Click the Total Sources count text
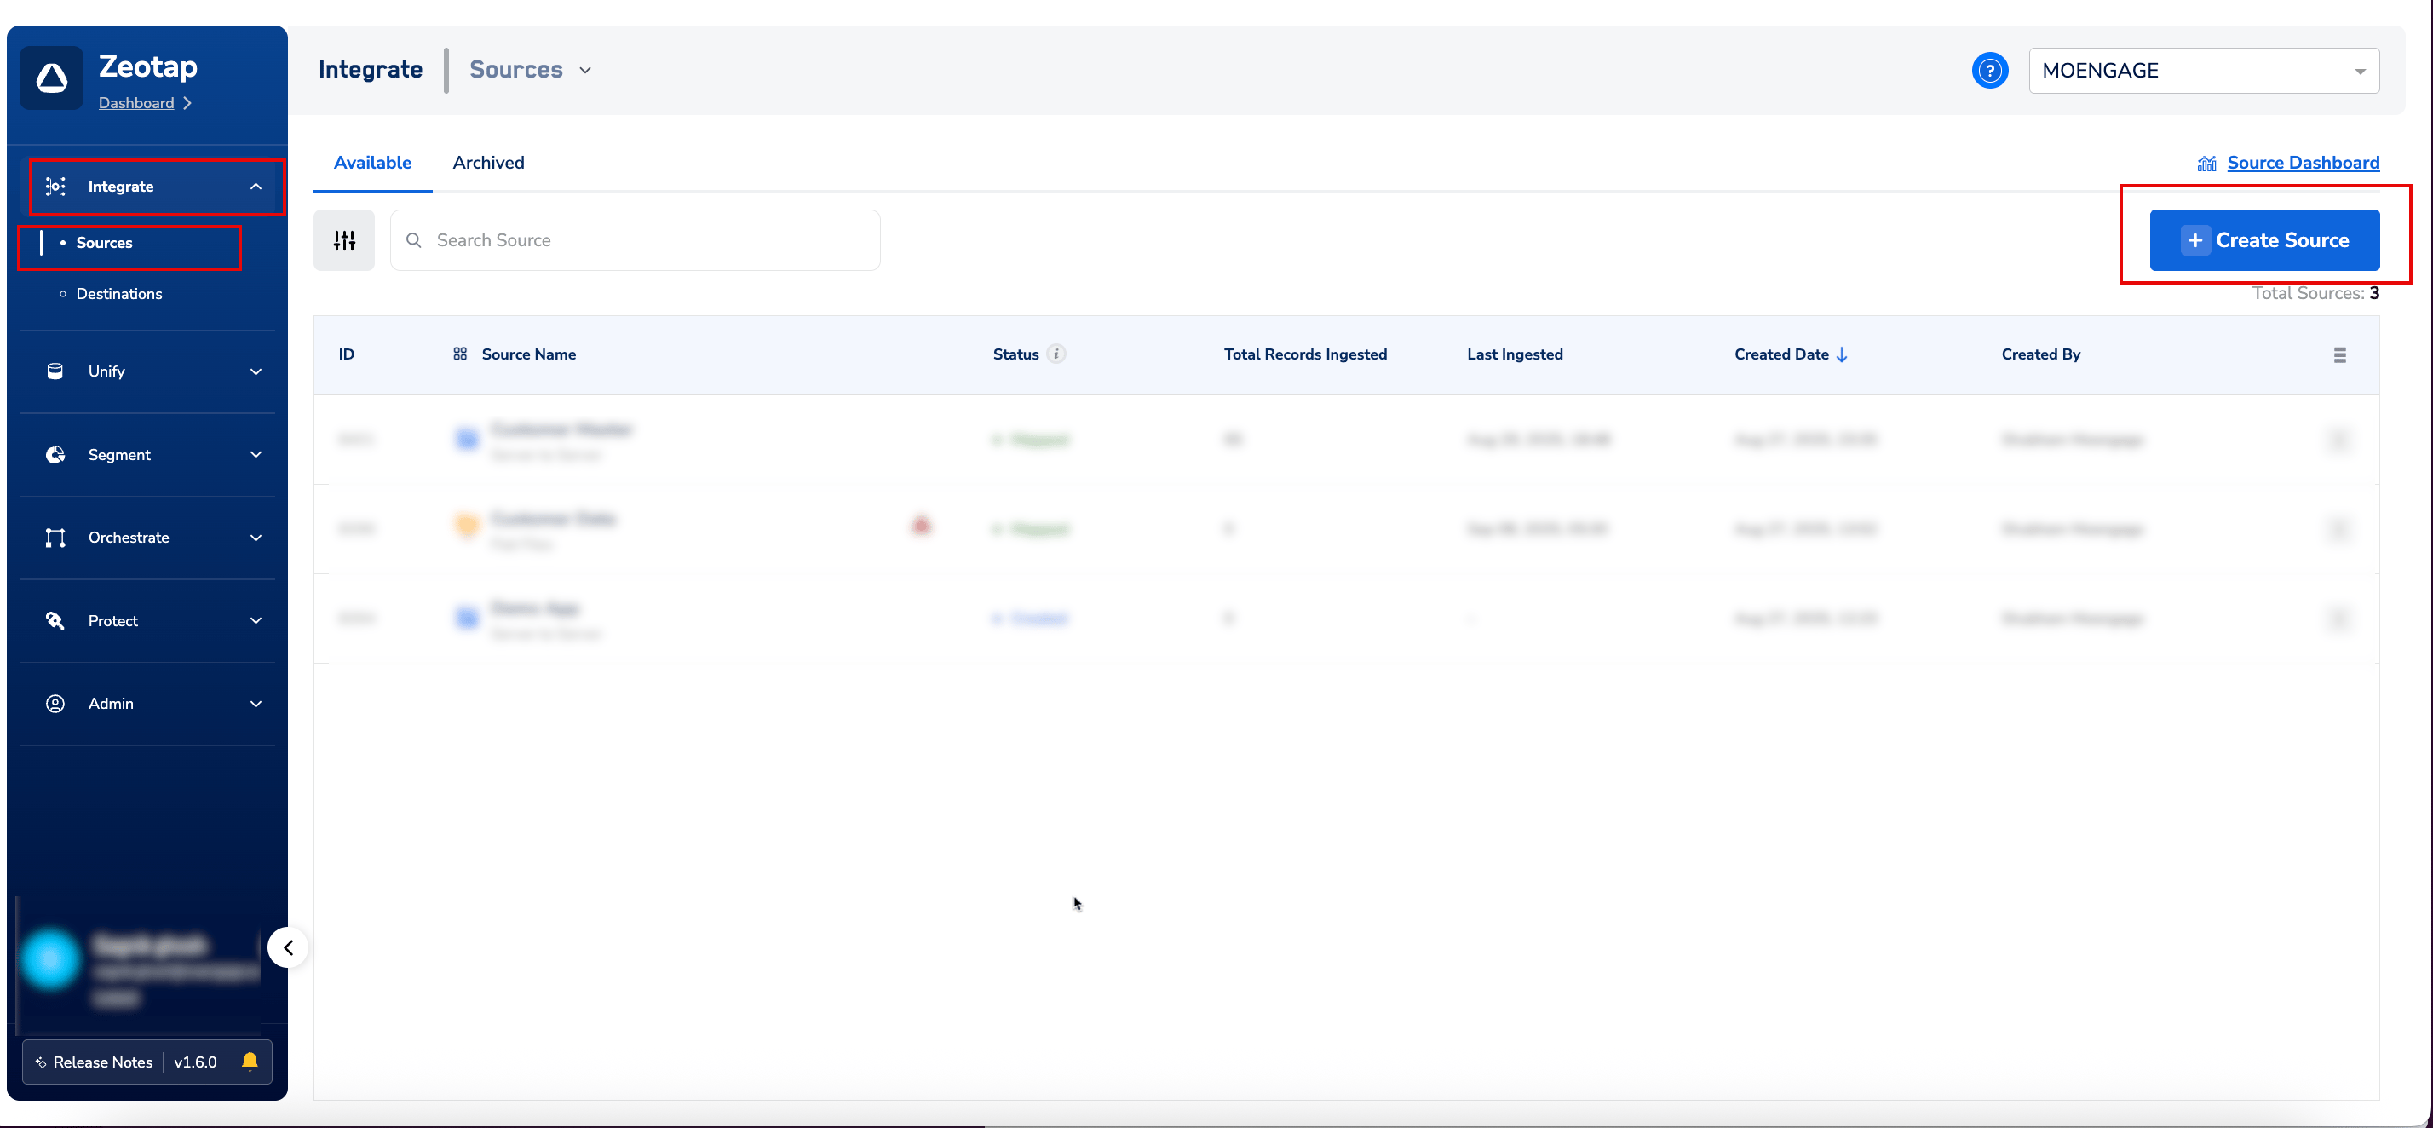Image resolution: width=2433 pixels, height=1128 pixels. pyautogui.click(x=2315, y=293)
